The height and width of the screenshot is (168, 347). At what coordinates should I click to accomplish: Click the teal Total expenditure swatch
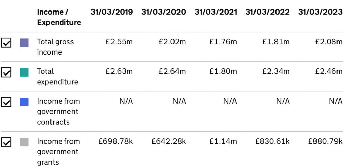pyautogui.click(x=24, y=72)
